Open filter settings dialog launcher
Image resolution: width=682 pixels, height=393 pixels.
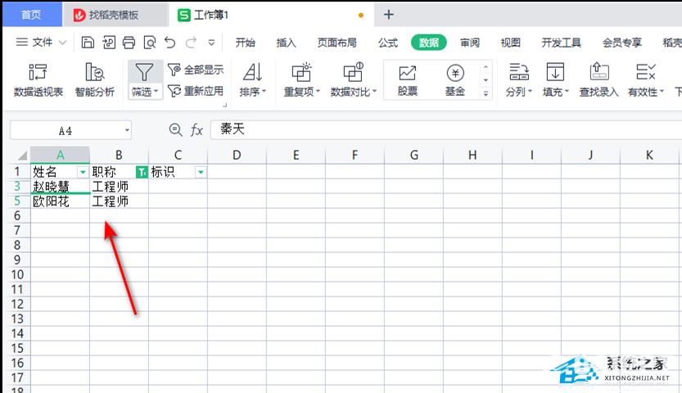click(x=225, y=105)
